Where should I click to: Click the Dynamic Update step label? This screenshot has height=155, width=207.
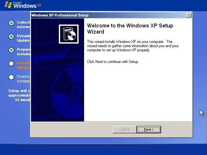pyautogui.click(x=24, y=38)
